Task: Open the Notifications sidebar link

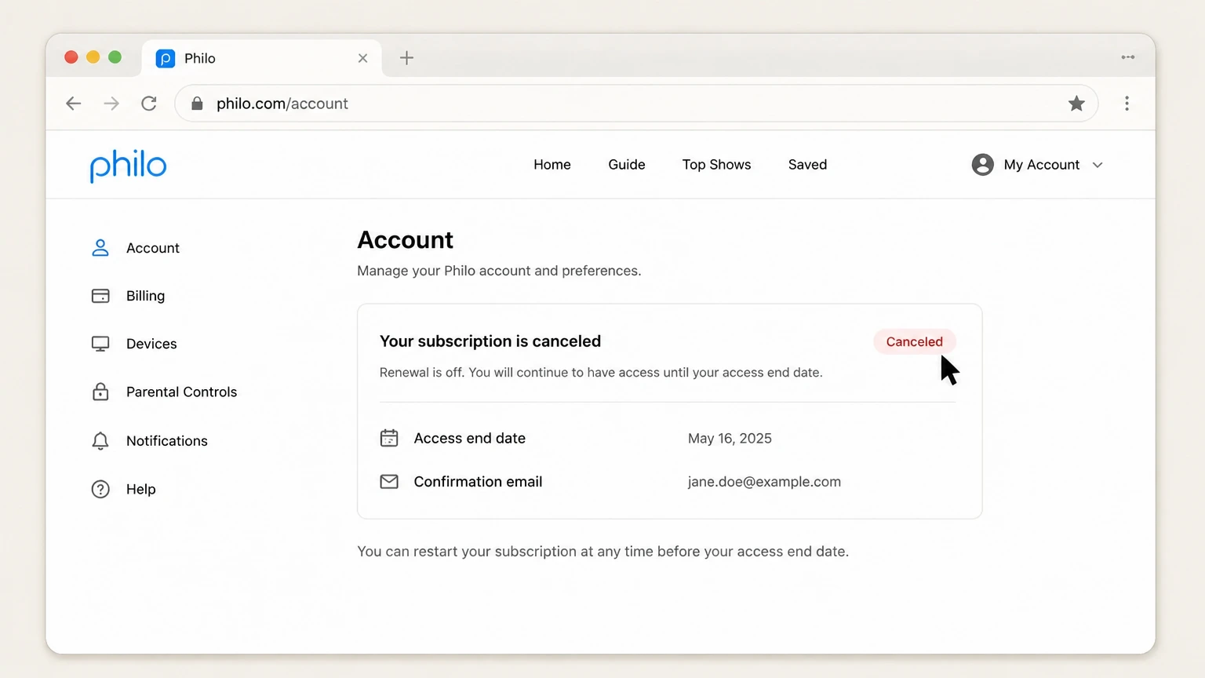Action: [167, 441]
